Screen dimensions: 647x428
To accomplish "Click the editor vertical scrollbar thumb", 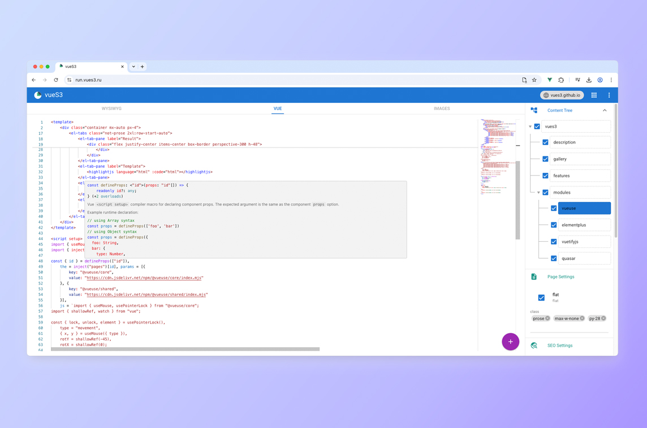I will [x=518, y=200].
